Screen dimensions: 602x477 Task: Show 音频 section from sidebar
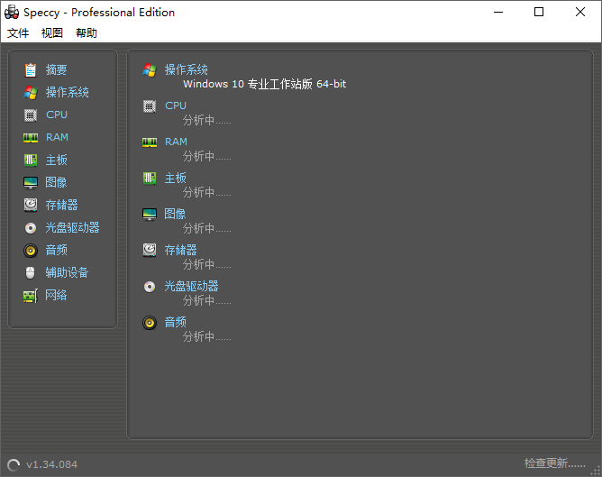click(x=57, y=250)
